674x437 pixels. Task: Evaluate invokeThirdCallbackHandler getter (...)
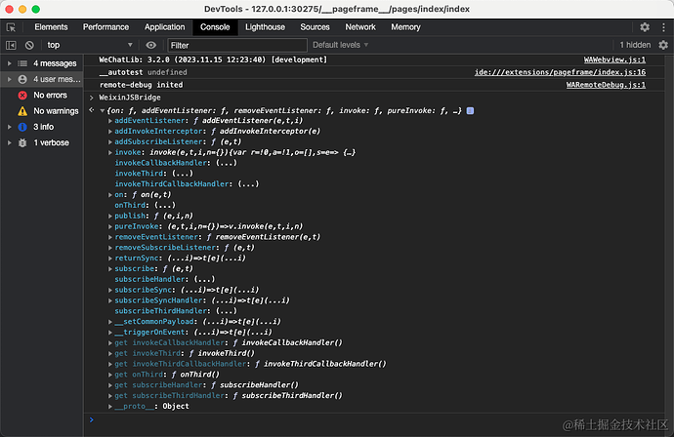(248, 184)
